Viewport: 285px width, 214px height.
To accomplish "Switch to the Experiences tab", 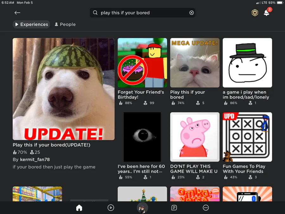I will point(31,24).
